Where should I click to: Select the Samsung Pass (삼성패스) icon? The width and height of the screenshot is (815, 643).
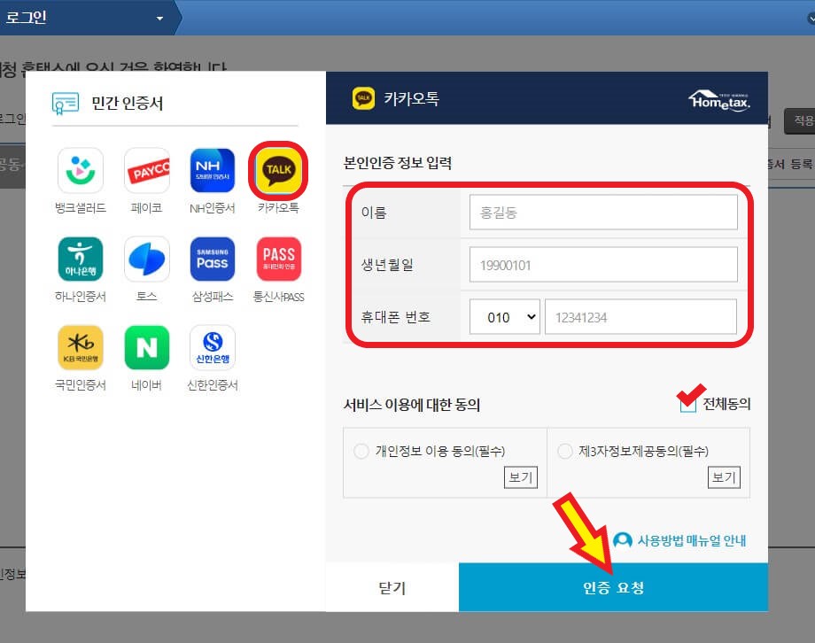coord(212,259)
